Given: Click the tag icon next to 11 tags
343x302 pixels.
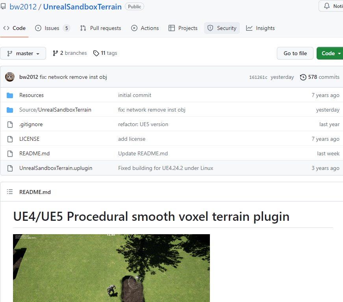Looking at the screenshot, I should tap(96, 53).
